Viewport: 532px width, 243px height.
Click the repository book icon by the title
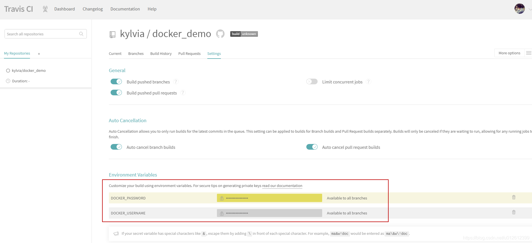(x=113, y=35)
